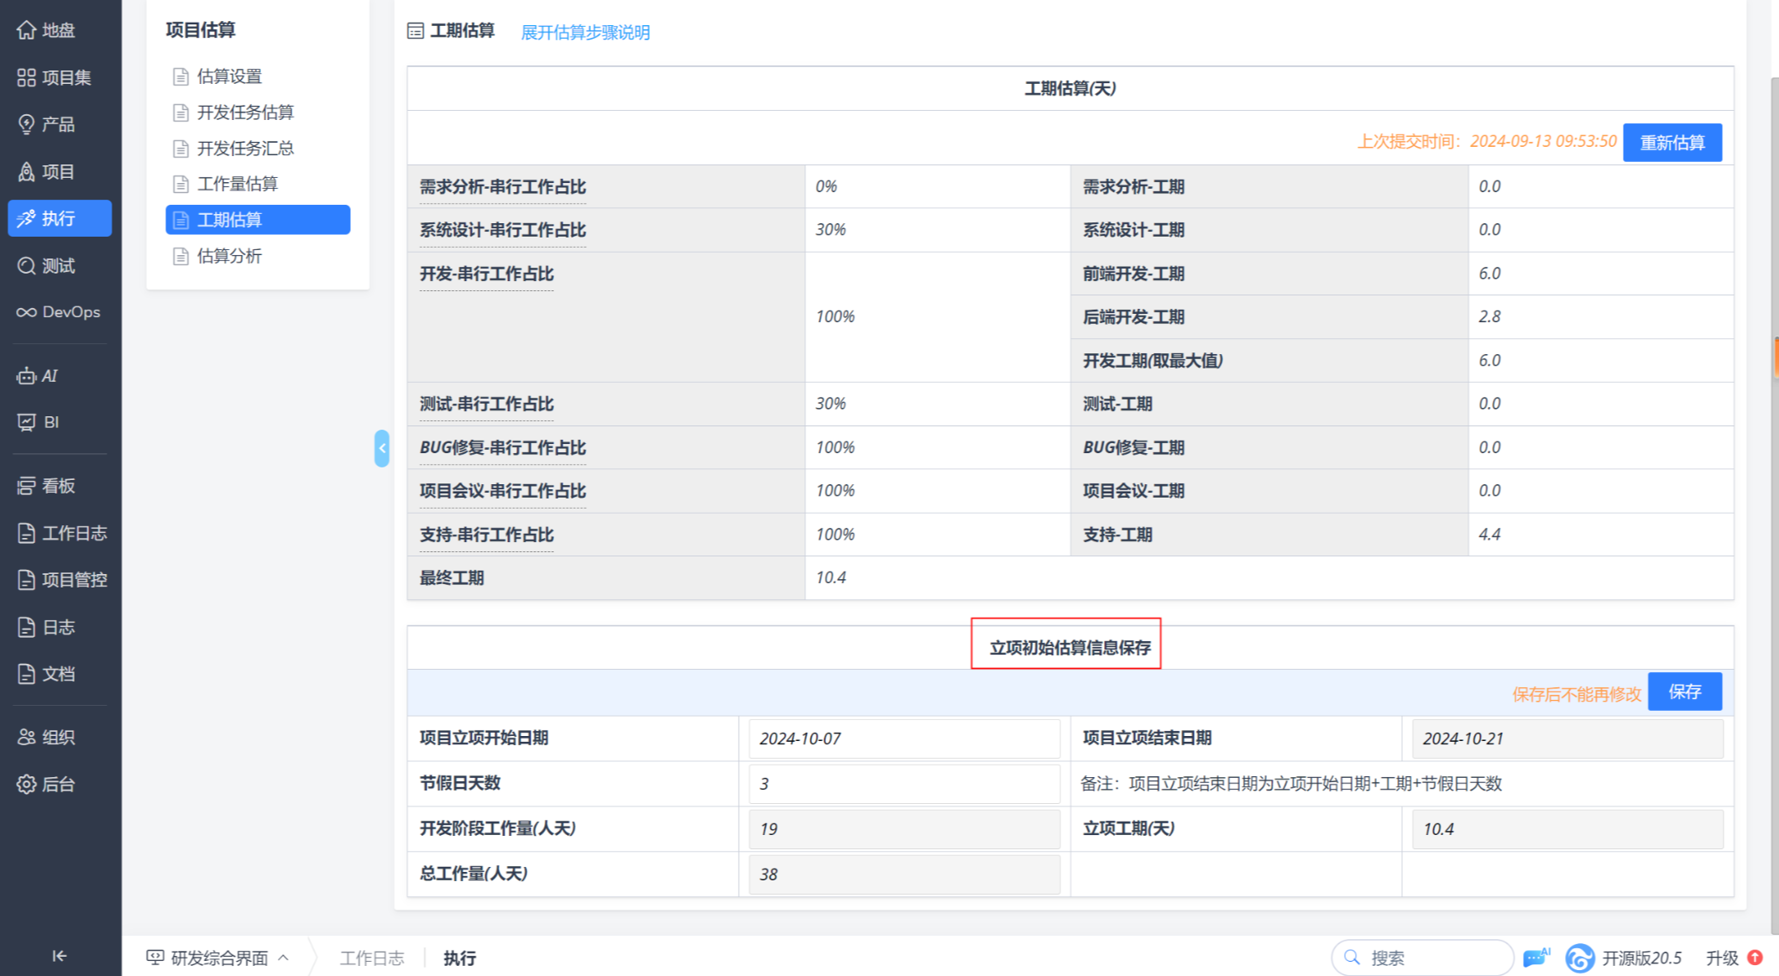Click the 项目立项开始日期 date field
Viewport: 1779px width, 976px height.
(x=903, y=739)
